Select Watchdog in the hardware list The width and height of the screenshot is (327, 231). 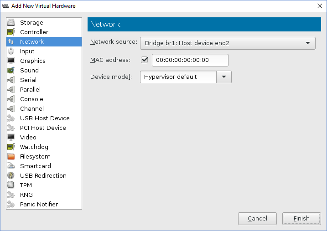34,147
